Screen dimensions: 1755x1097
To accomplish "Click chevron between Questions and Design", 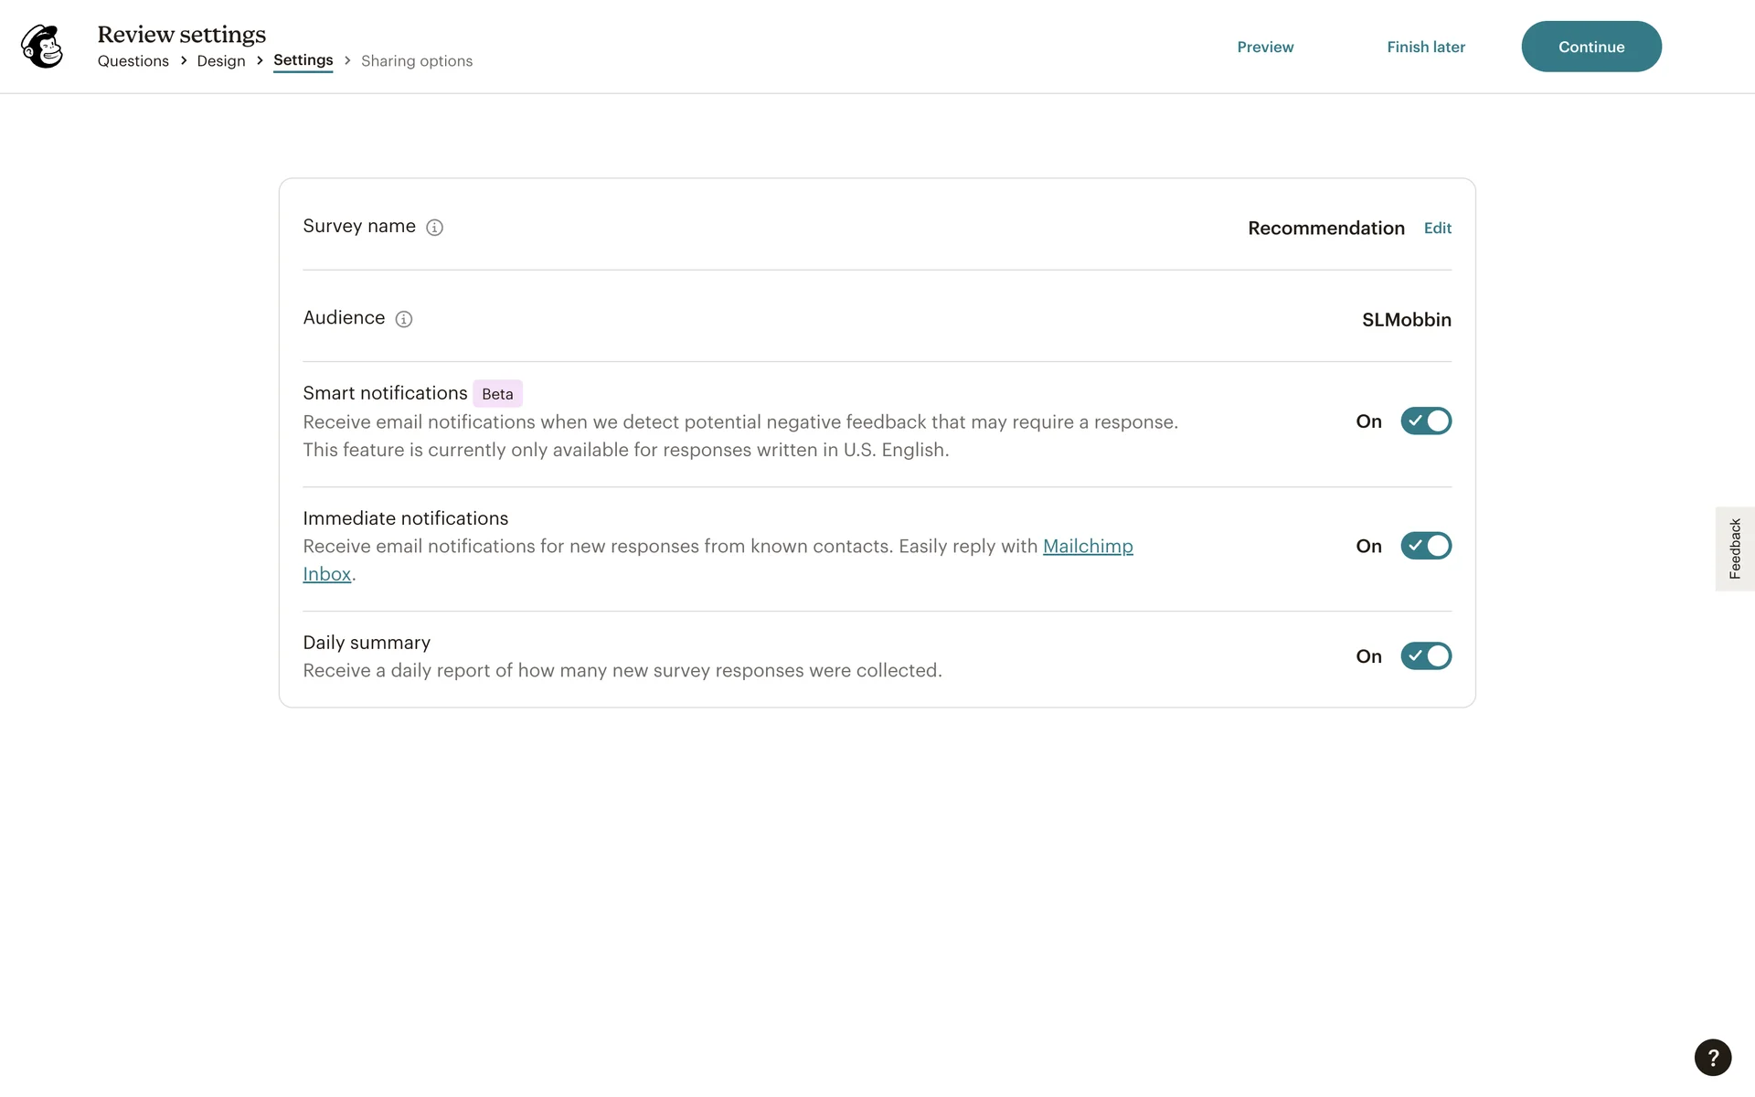I will 184,60.
